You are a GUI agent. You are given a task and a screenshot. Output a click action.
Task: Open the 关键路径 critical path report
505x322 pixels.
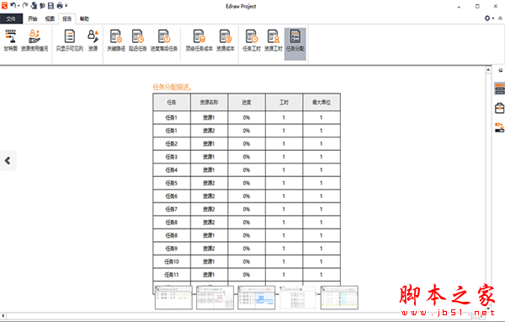click(116, 40)
